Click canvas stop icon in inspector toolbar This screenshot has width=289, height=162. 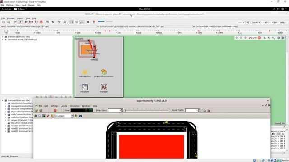259,38
